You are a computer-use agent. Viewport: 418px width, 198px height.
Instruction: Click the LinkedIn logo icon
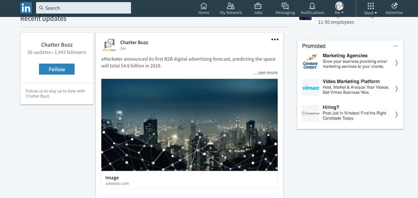tap(26, 8)
